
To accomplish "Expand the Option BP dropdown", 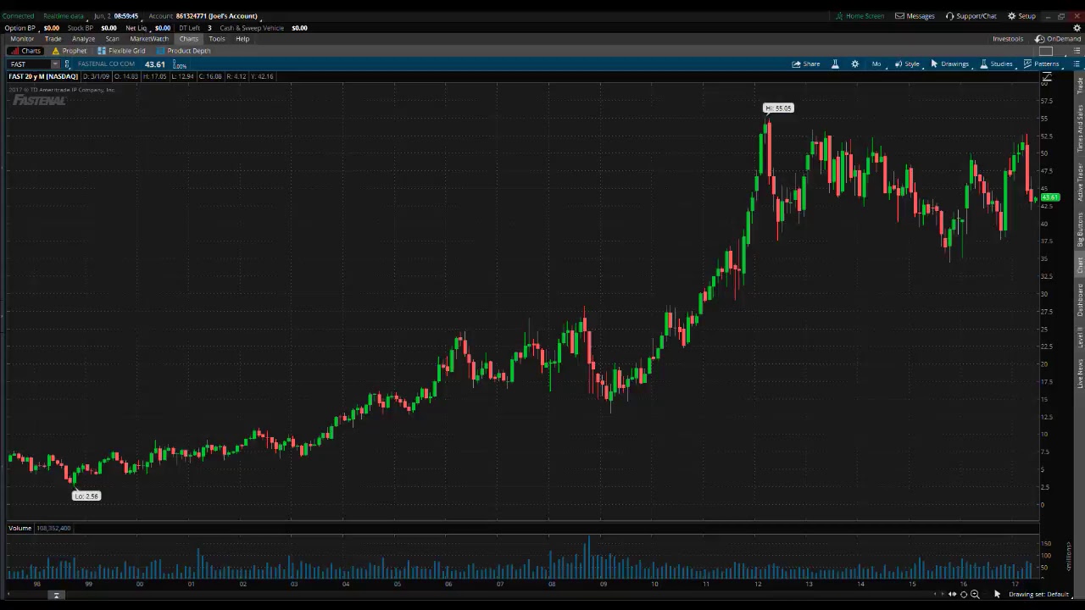I will 20,28.
